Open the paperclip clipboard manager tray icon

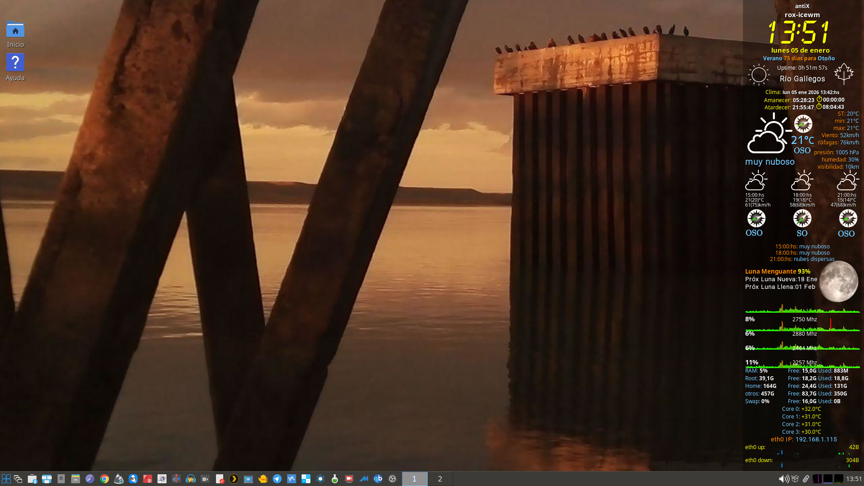806,479
